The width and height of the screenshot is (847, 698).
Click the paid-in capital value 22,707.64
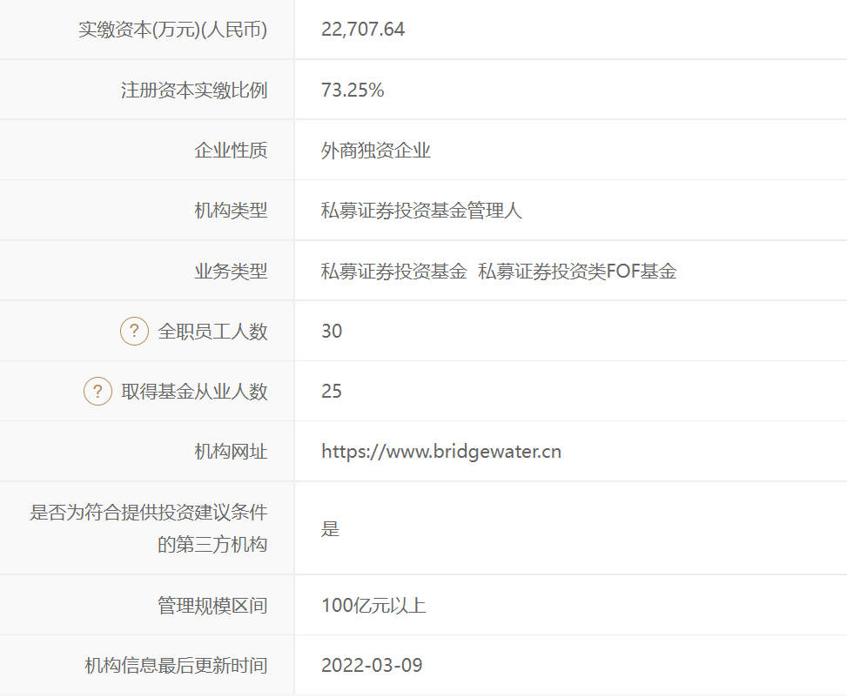[x=363, y=30]
